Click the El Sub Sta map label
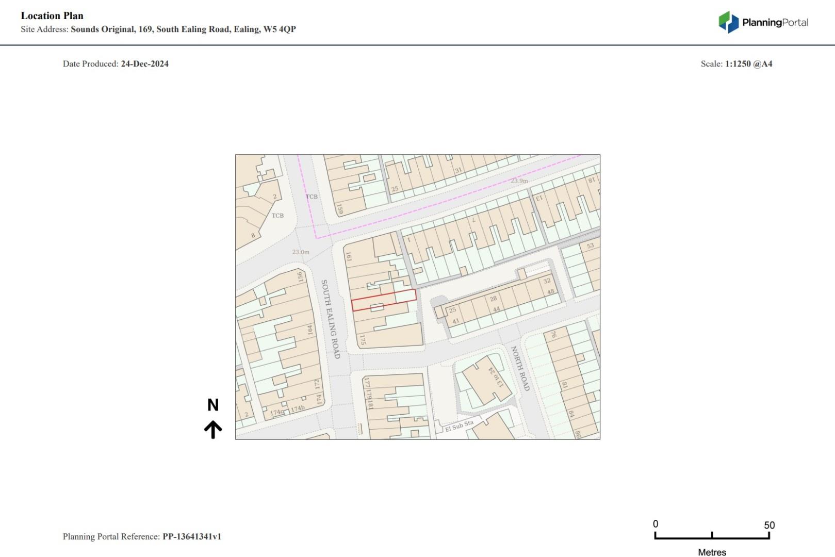 point(459,426)
